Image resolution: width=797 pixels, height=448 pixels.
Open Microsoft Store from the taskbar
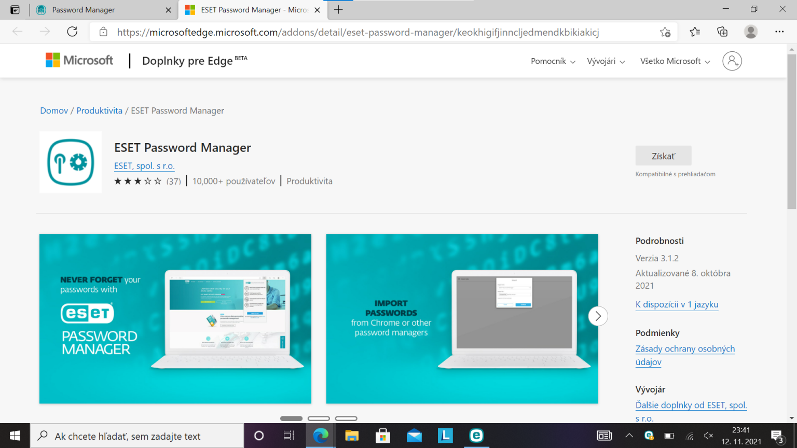point(383,436)
